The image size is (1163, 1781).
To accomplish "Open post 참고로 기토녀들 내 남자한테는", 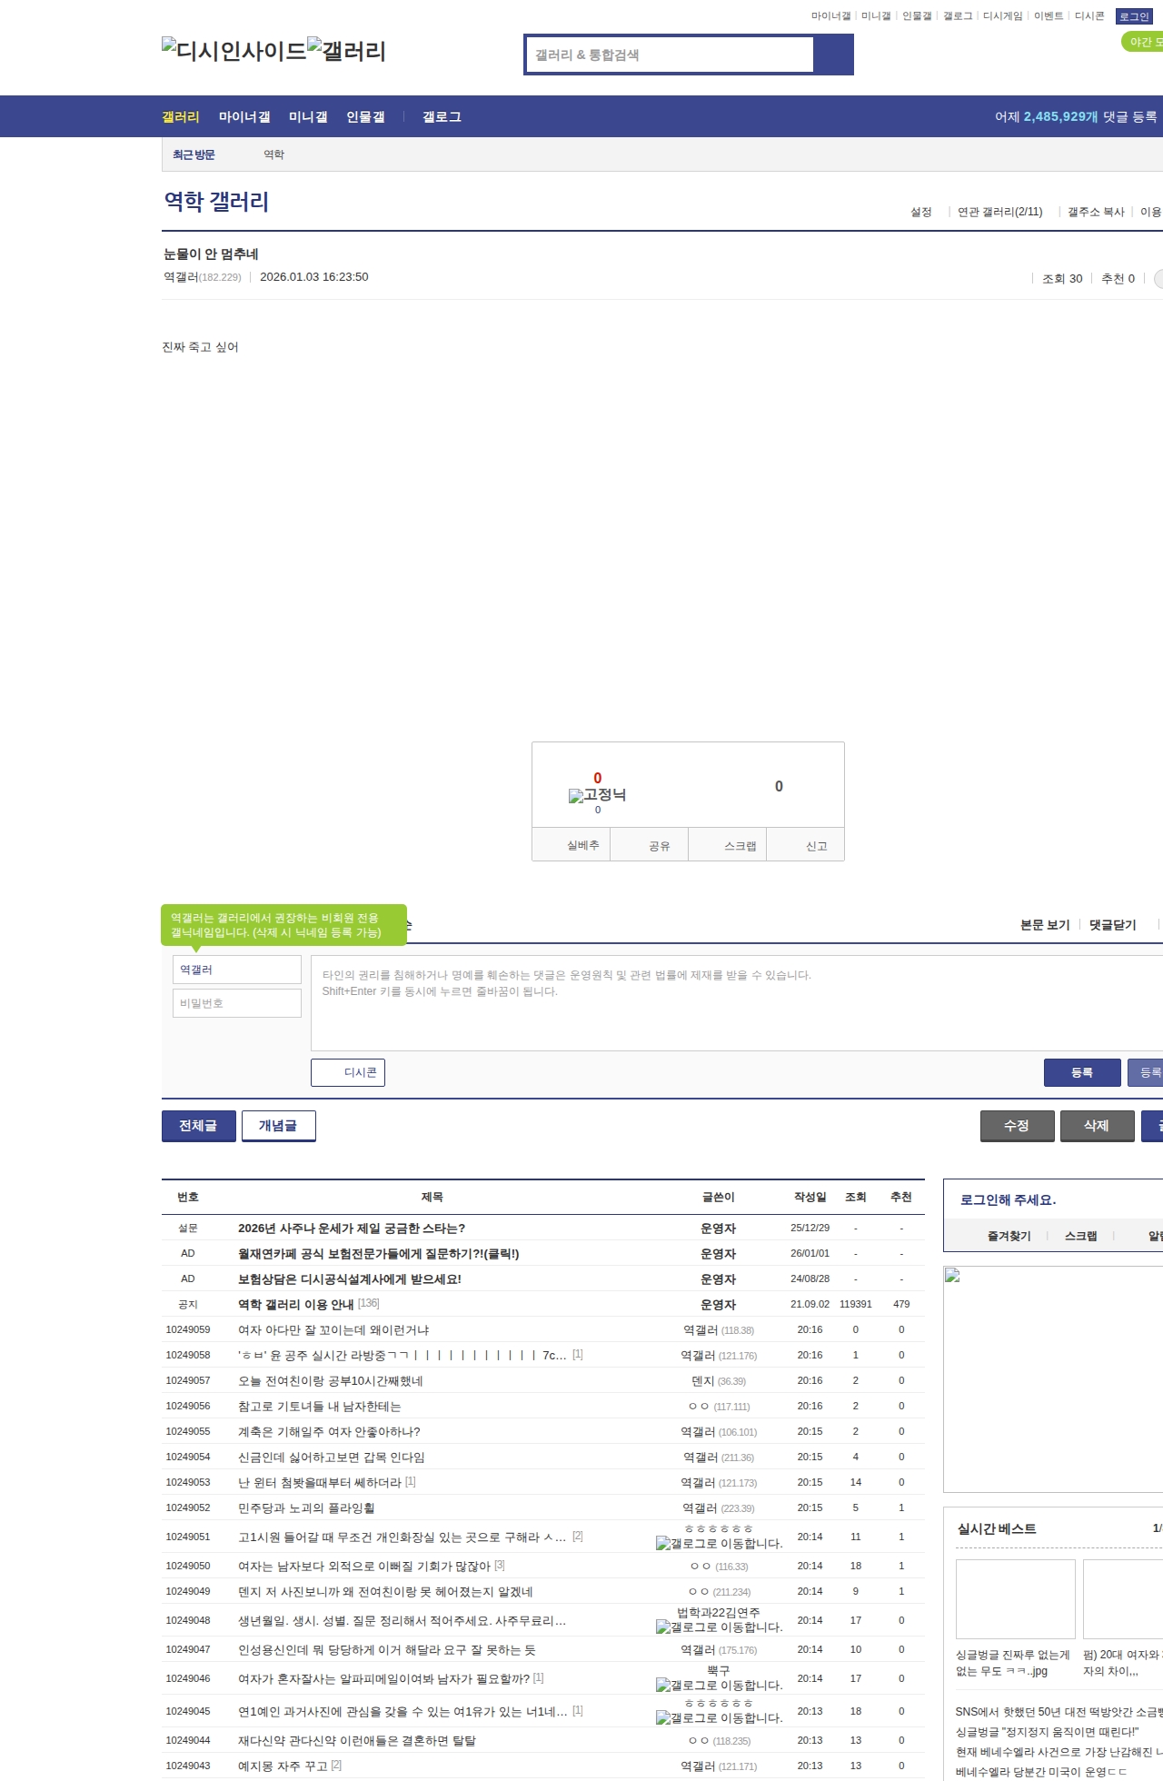I will point(320,1407).
